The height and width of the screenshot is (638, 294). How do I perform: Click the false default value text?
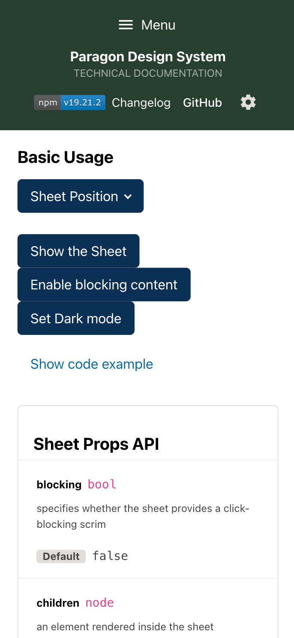110,555
